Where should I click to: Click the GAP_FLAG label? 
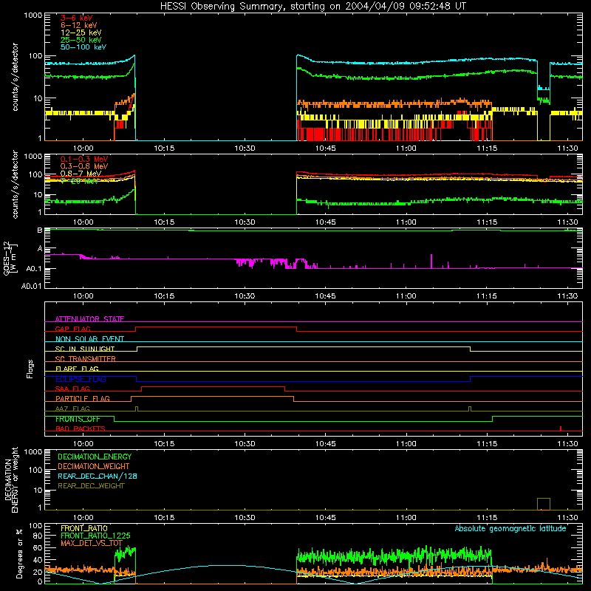[72, 329]
